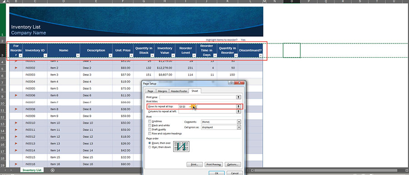The width and height of the screenshot is (409, 175).
Task: Enable Draft quality printing
Action: click(x=150, y=129)
